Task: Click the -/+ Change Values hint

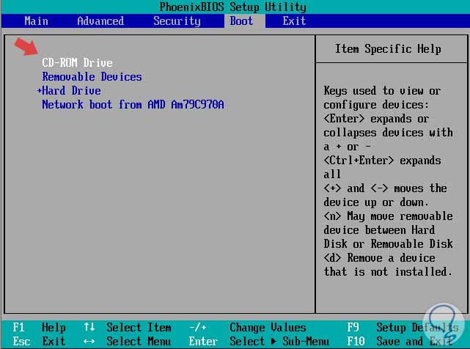Action: tap(248, 328)
